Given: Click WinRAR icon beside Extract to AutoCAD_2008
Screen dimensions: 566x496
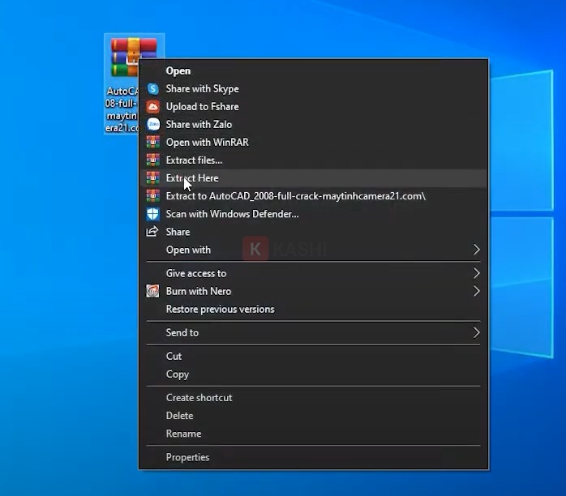Looking at the screenshot, I should (x=153, y=196).
